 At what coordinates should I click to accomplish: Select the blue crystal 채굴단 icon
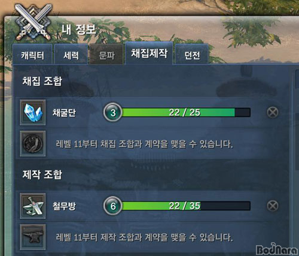(x=33, y=113)
